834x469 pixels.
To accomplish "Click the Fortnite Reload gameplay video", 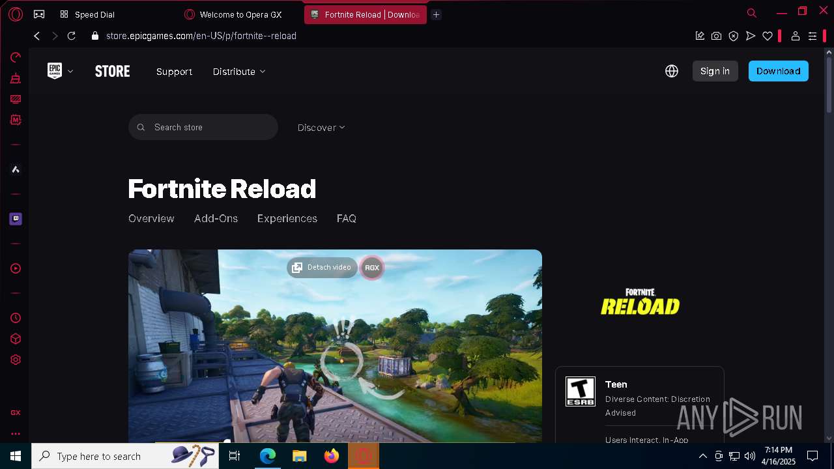I will point(335,346).
